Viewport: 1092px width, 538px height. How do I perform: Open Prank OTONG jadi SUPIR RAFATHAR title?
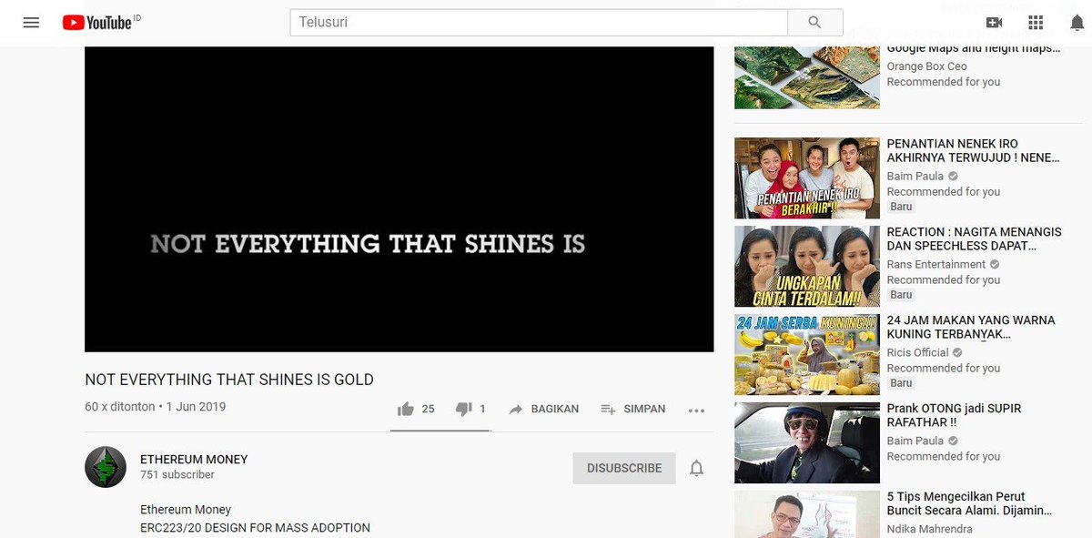[x=955, y=415]
